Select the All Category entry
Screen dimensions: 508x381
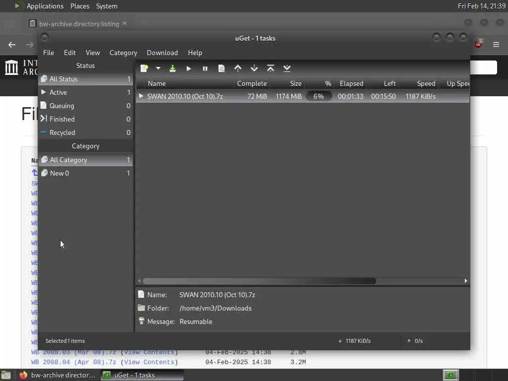tap(85, 160)
